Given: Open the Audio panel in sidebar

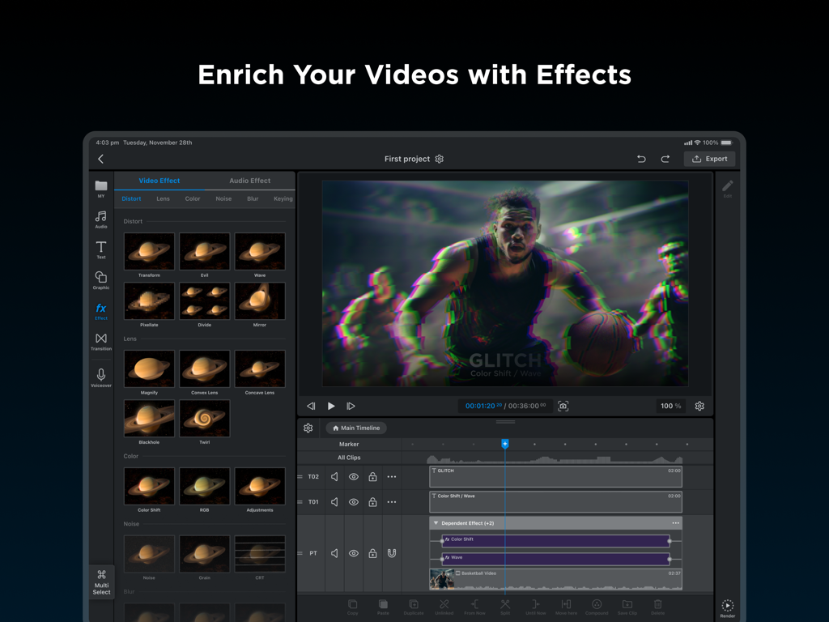Looking at the screenshot, I should (x=100, y=219).
